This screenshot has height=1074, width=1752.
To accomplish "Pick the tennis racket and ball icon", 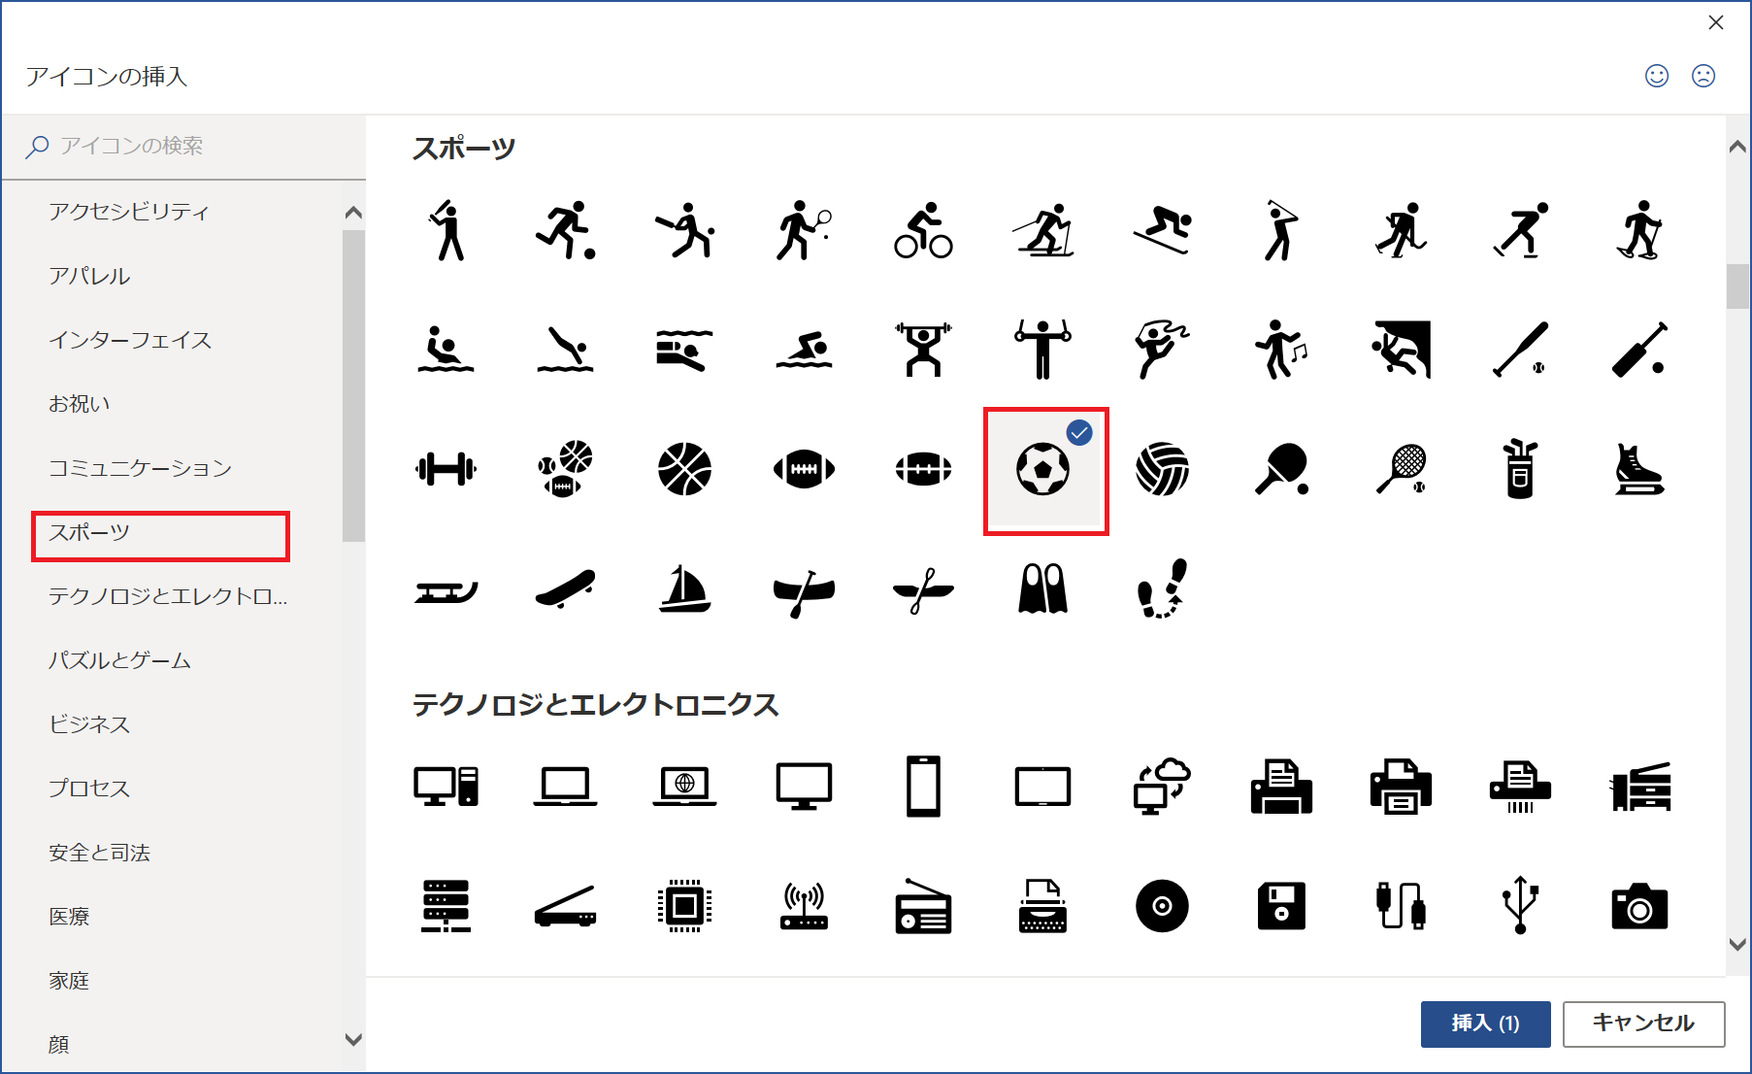I will pyautogui.click(x=1401, y=470).
